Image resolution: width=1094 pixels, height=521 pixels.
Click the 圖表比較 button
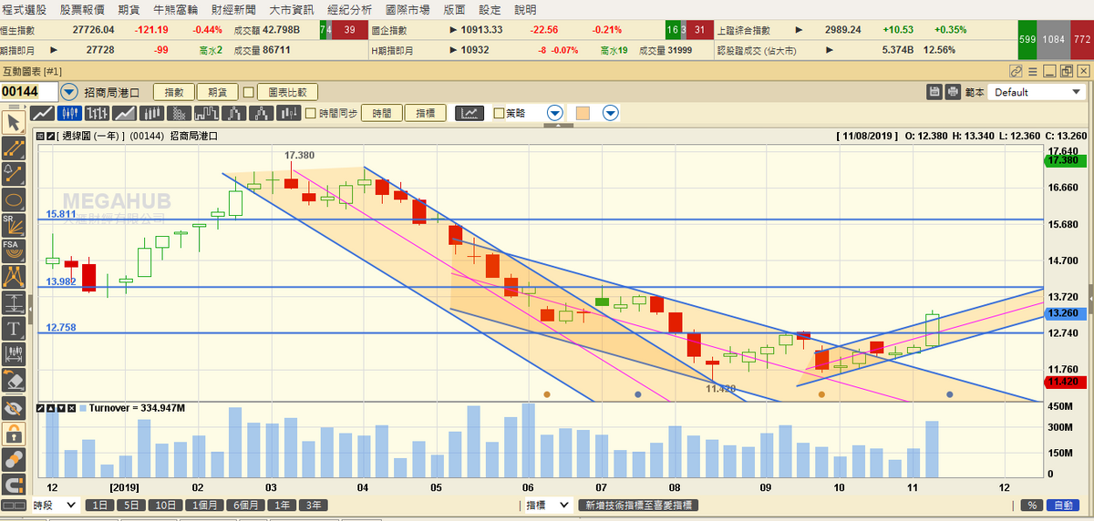click(287, 92)
